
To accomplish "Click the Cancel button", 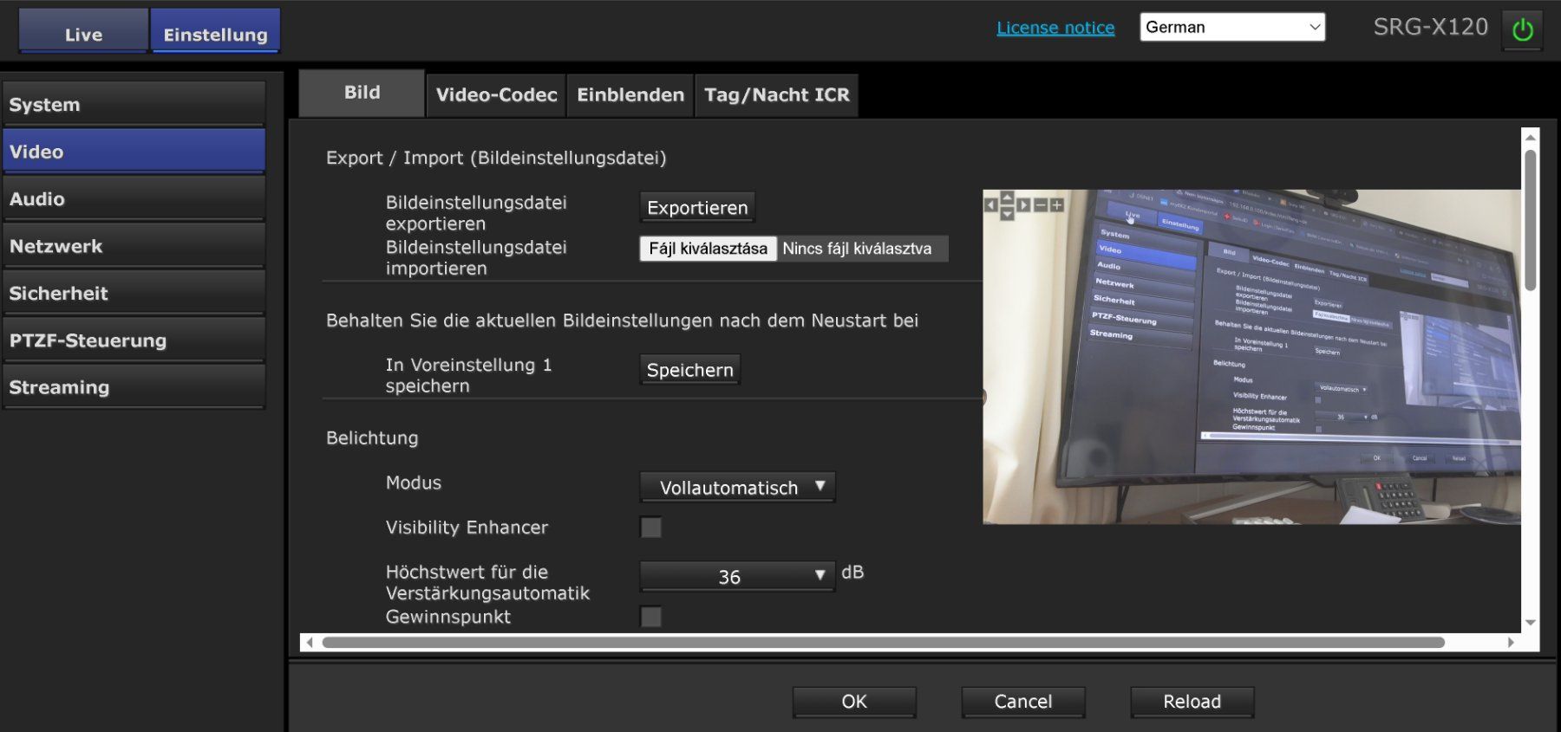I will point(1023,702).
